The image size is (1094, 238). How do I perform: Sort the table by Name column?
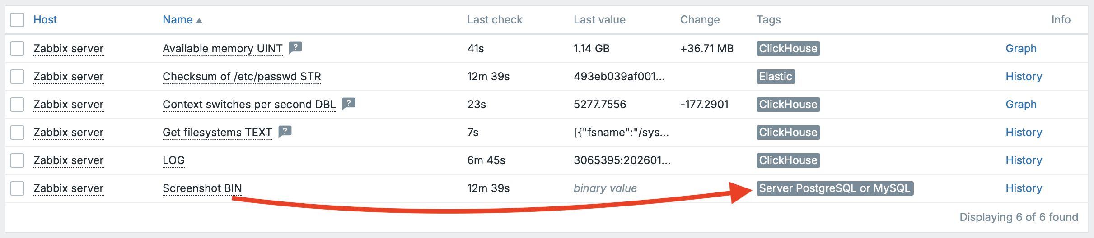click(178, 20)
